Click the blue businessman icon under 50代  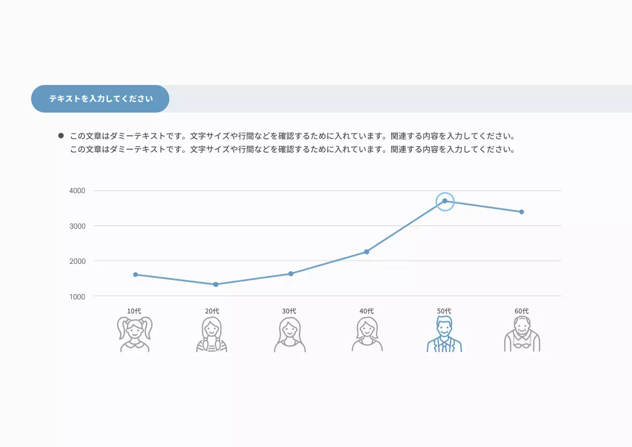click(x=444, y=334)
